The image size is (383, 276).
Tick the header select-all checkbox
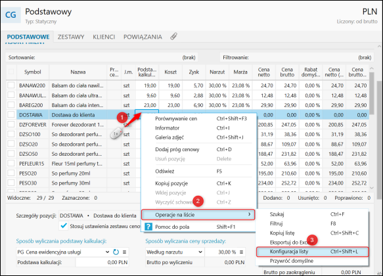[11, 72]
